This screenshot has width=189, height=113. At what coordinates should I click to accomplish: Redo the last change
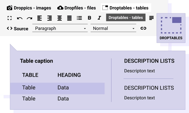(29, 18)
